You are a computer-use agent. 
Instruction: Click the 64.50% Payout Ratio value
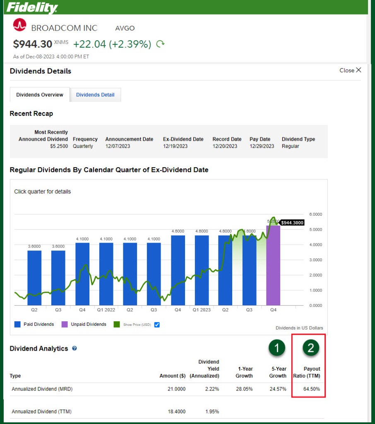(x=310, y=389)
